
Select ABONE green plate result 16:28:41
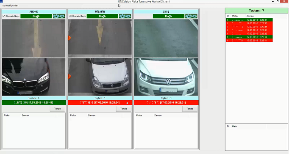click(34, 103)
